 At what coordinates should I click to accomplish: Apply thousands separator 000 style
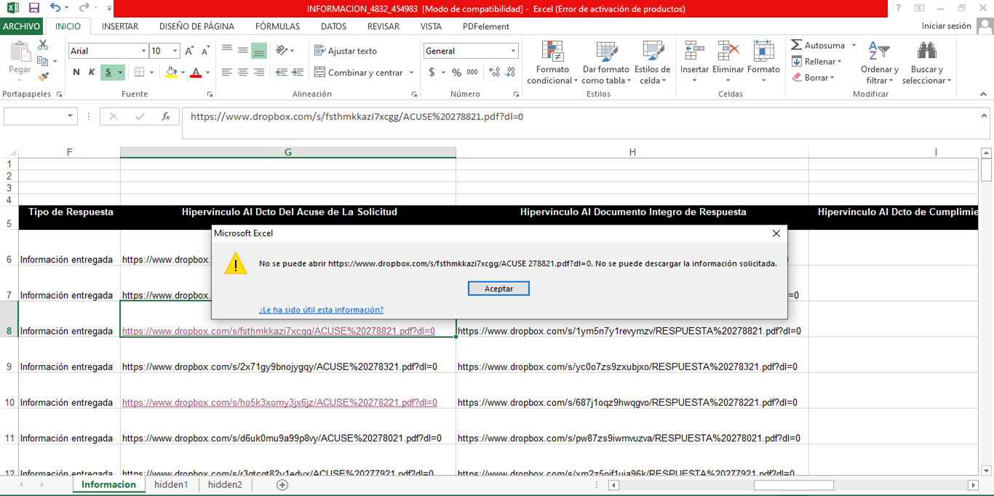coord(472,72)
